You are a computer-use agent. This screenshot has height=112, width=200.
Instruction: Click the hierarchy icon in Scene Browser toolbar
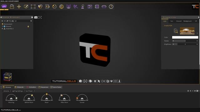coord(12,21)
